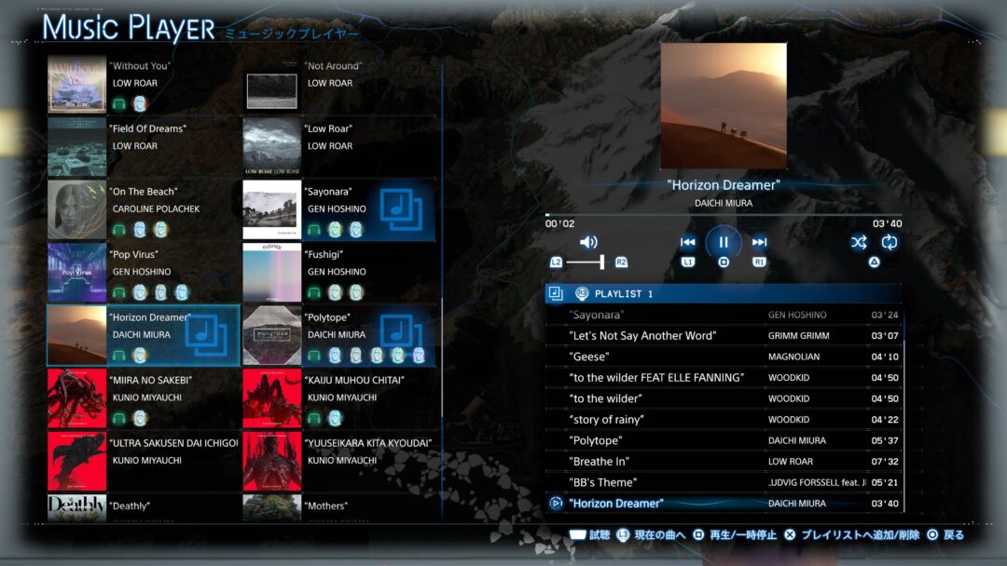The width and height of the screenshot is (1007, 566).
Task: Select "Geese" in the playlist
Action: tap(724, 357)
